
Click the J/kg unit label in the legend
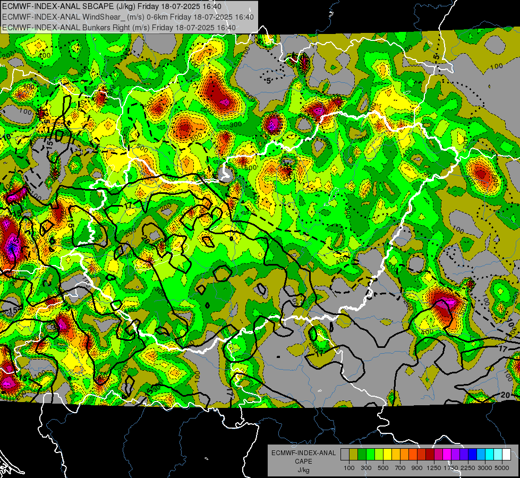click(304, 470)
